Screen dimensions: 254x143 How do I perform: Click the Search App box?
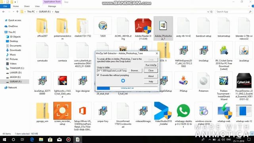(x=234, y=12)
